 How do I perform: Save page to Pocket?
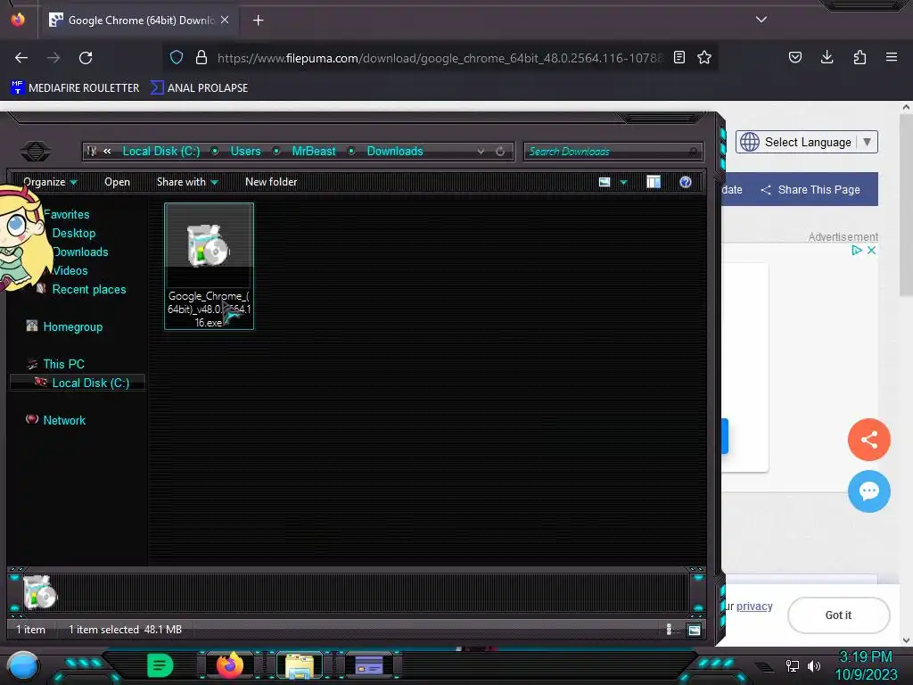(794, 57)
